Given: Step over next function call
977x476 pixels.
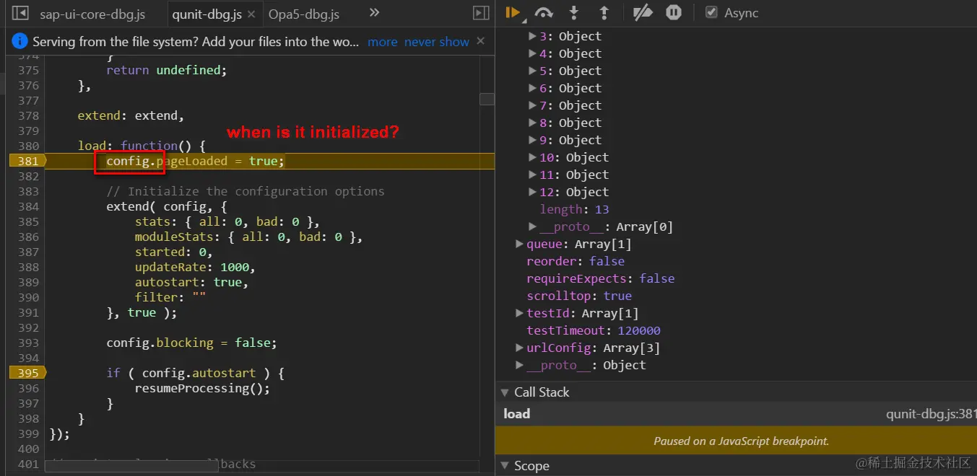Looking at the screenshot, I should point(544,12).
